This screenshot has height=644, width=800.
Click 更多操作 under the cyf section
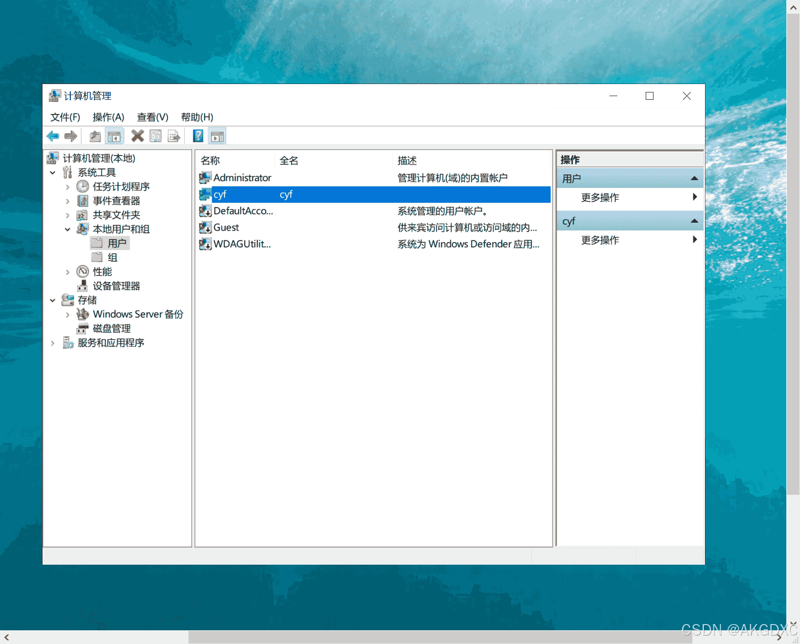(x=600, y=240)
